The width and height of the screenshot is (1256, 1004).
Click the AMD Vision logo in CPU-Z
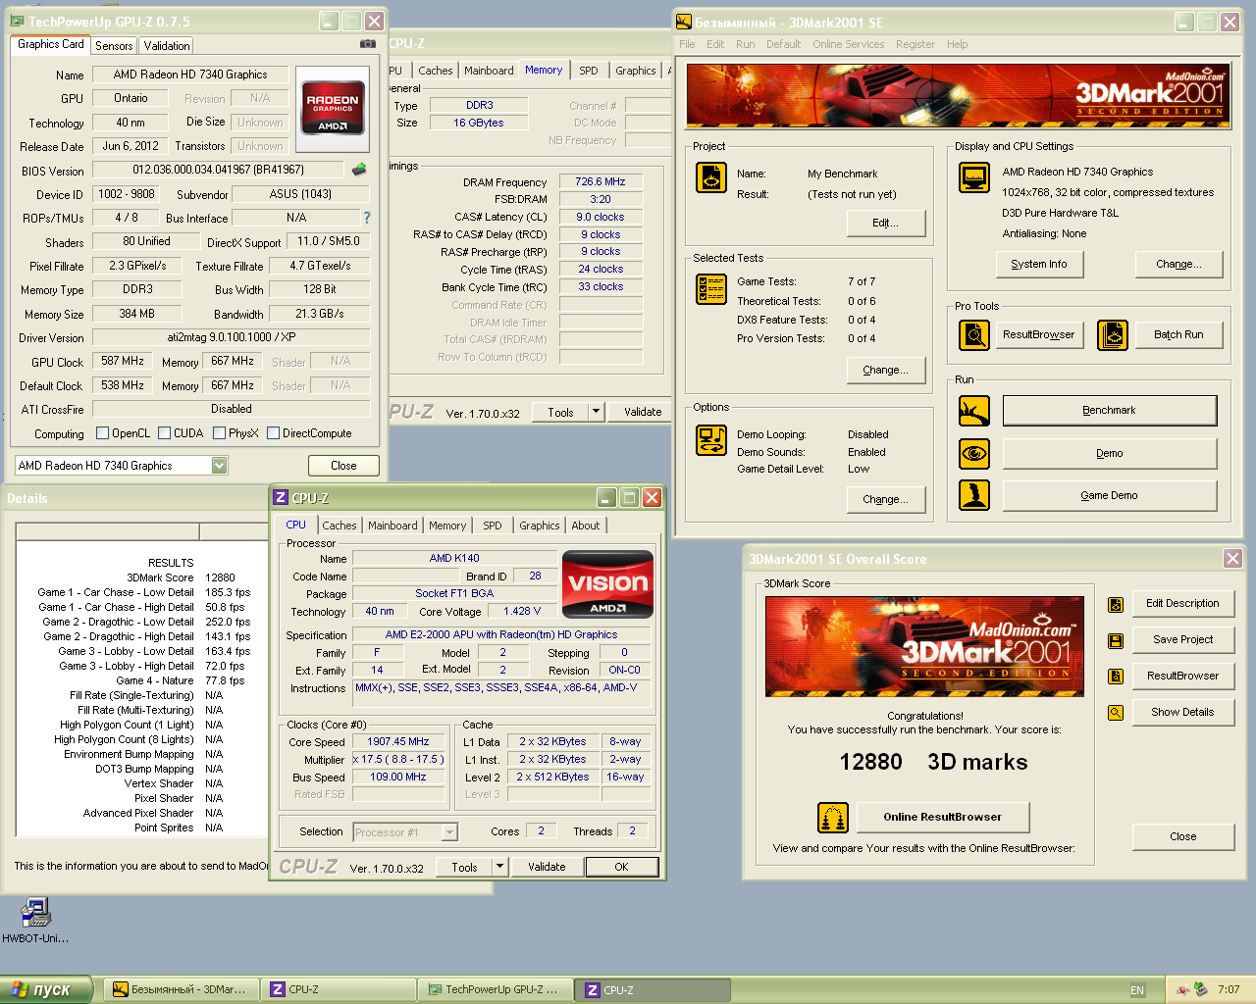tap(607, 584)
